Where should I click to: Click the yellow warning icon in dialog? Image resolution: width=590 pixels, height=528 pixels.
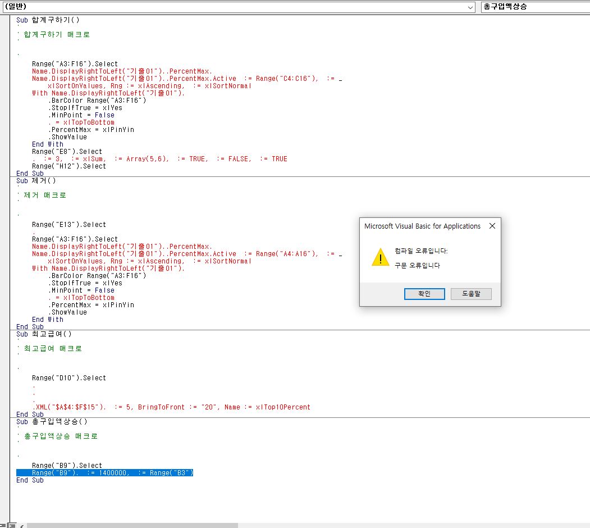(380, 258)
